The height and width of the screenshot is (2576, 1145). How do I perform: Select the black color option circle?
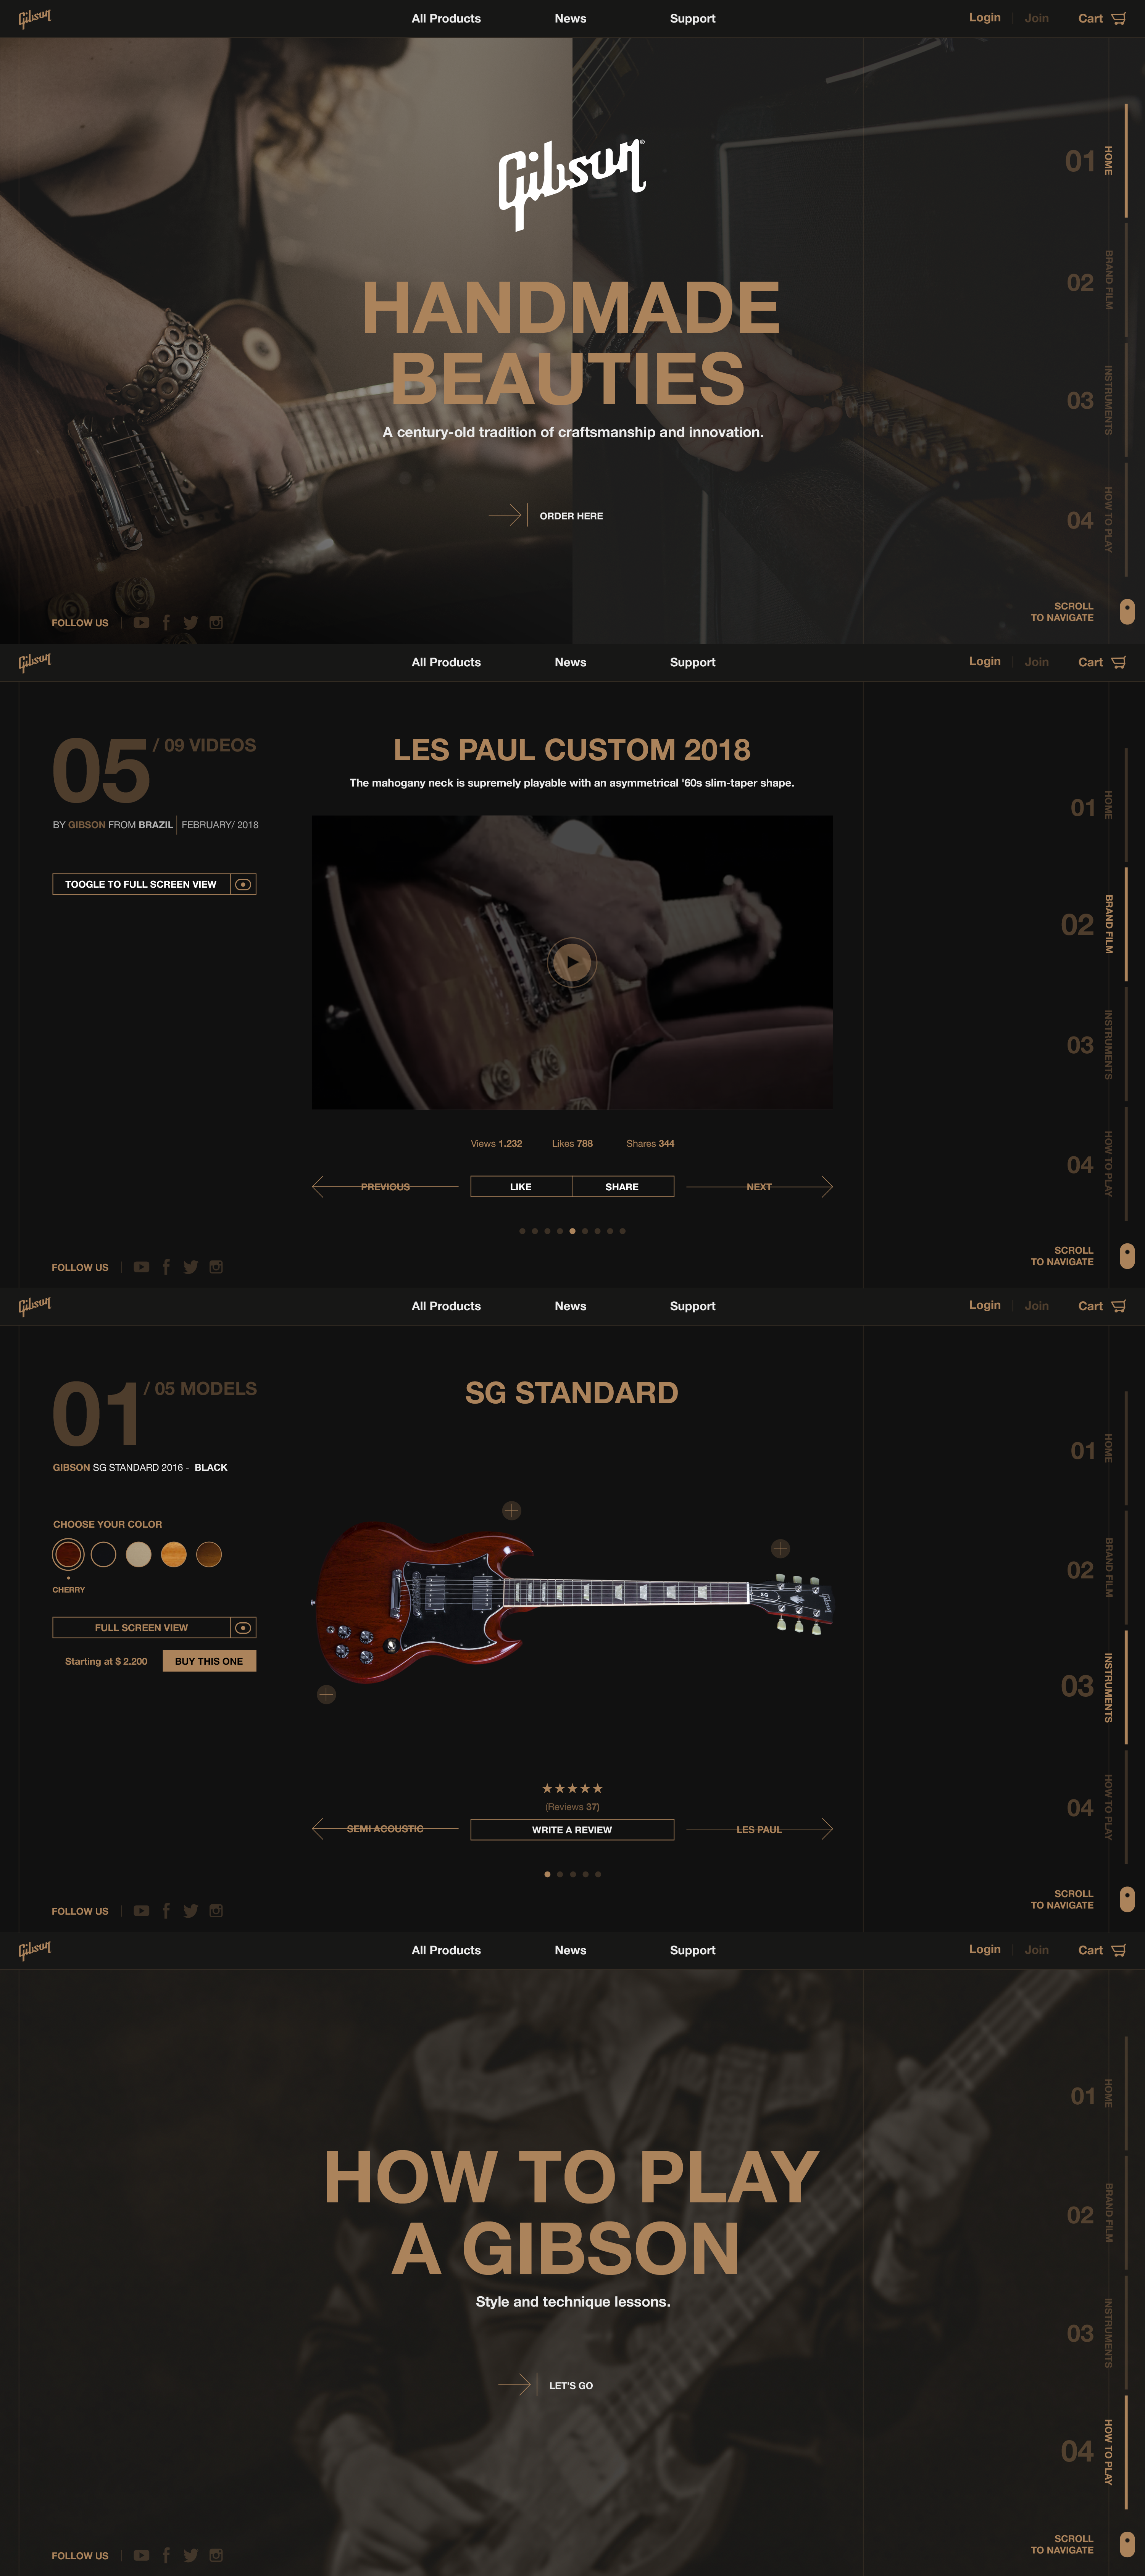tap(103, 1554)
